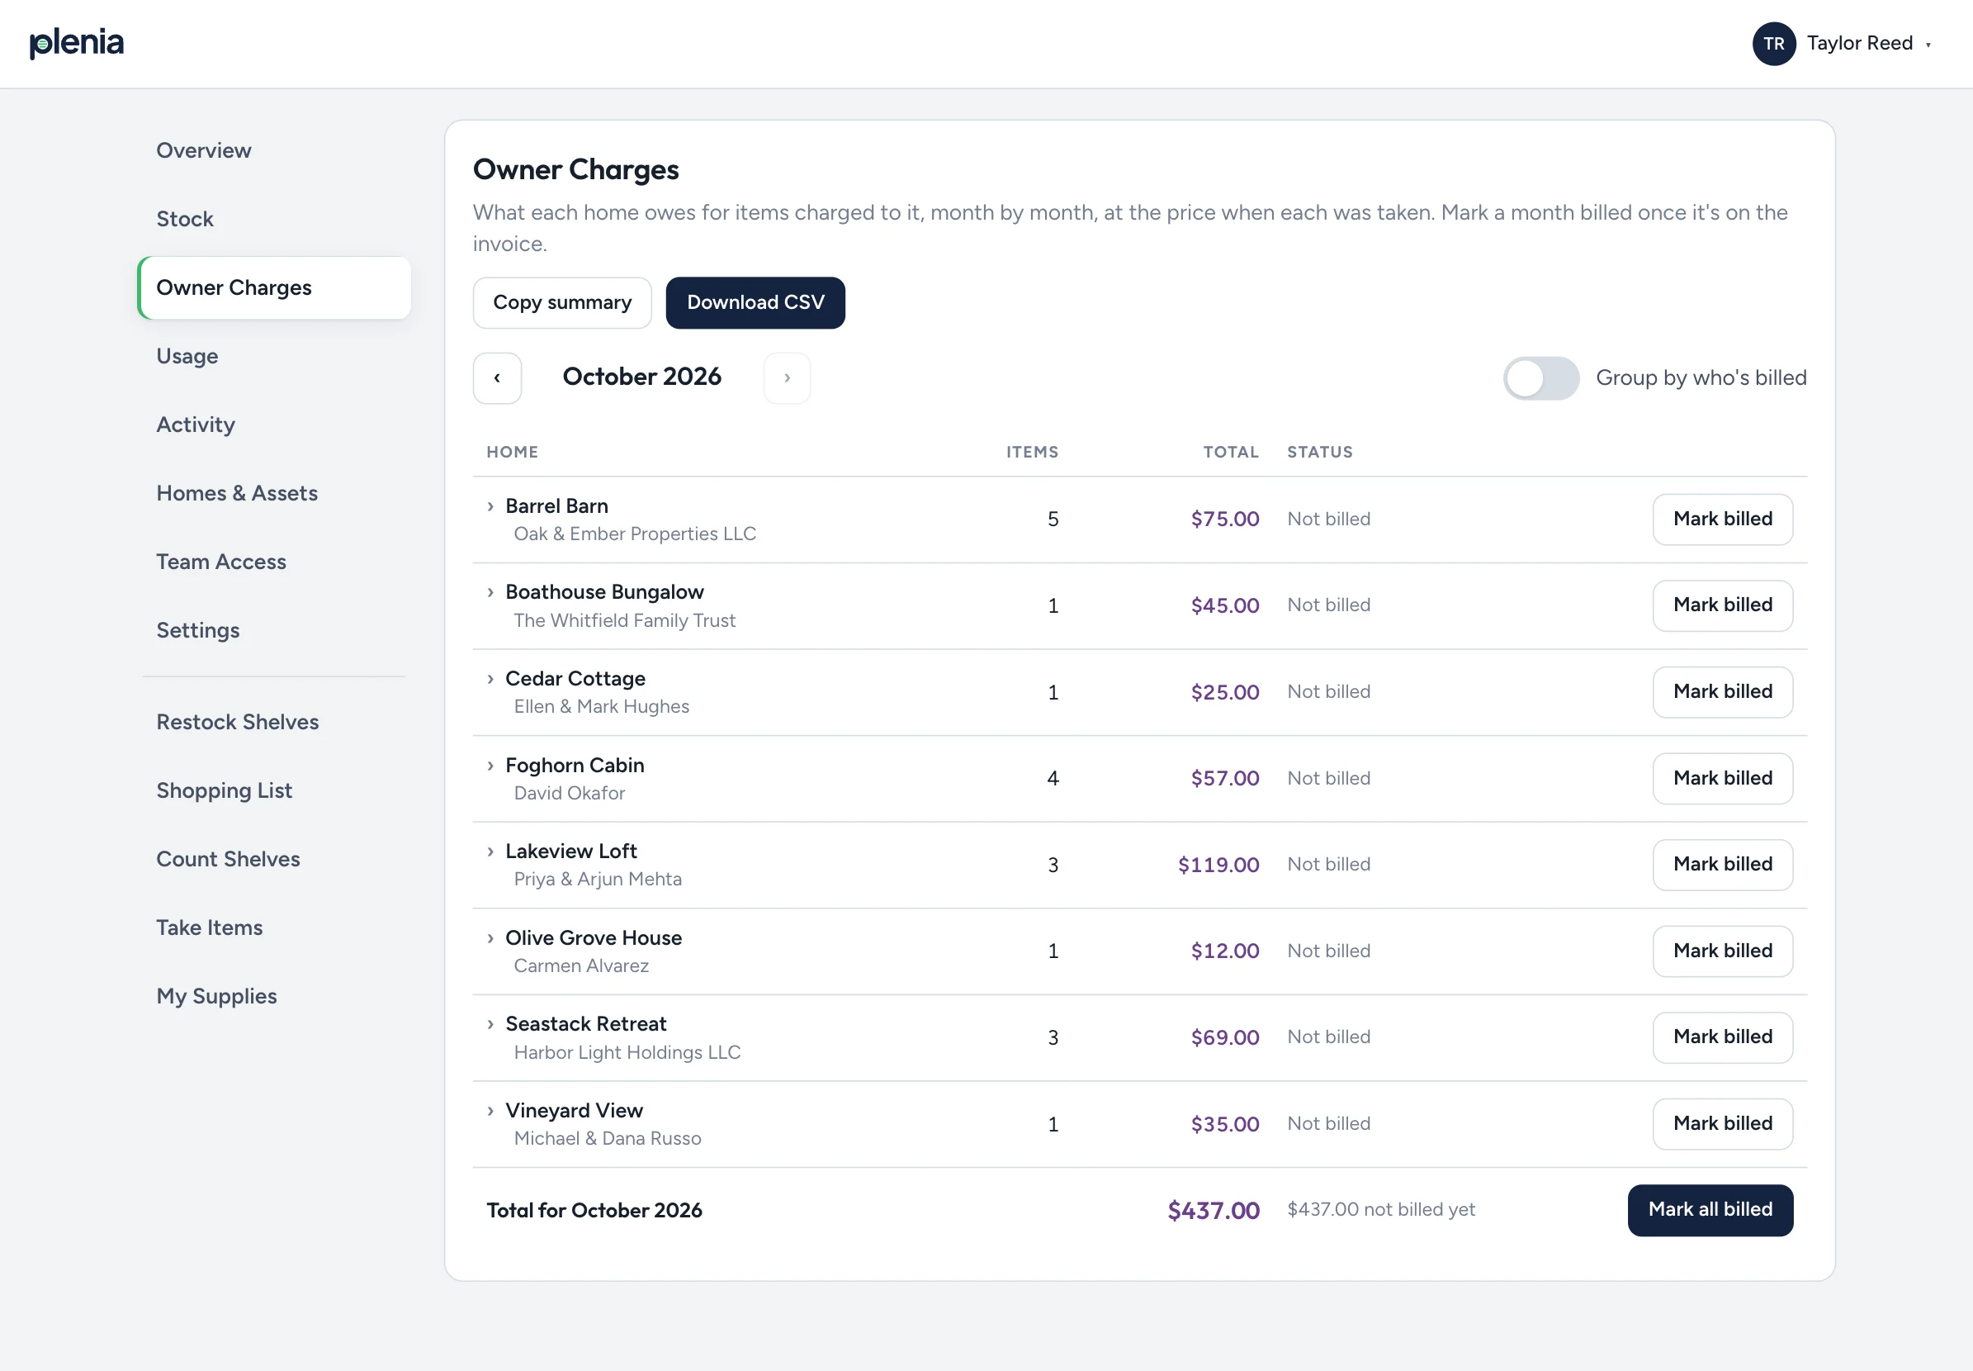Viewport: 1973px width, 1371px height.
Task: Mark Lakeview Loft as billed
Action: click(x=1723, y=865)
